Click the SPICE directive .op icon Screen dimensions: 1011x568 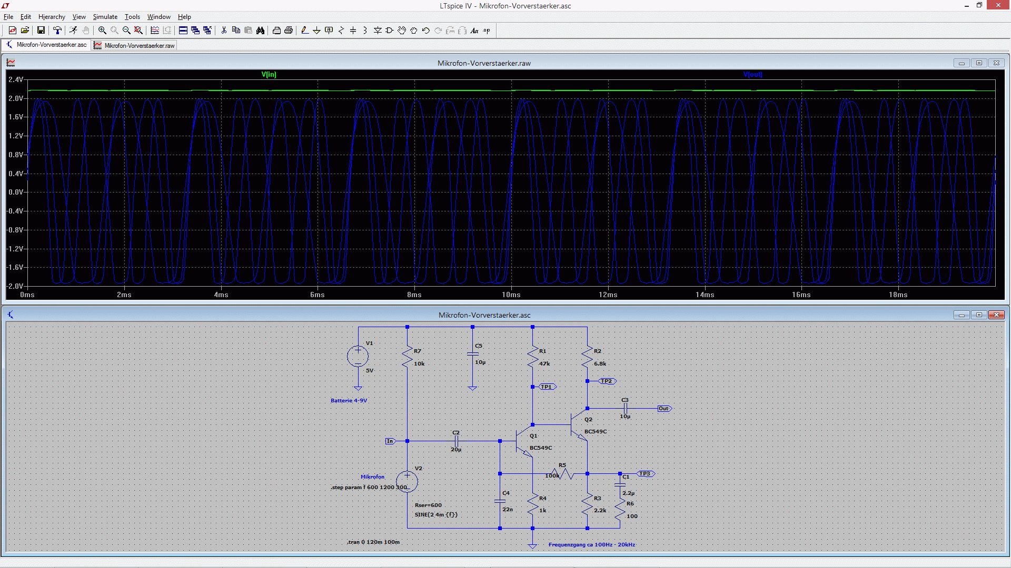[487, 31]
